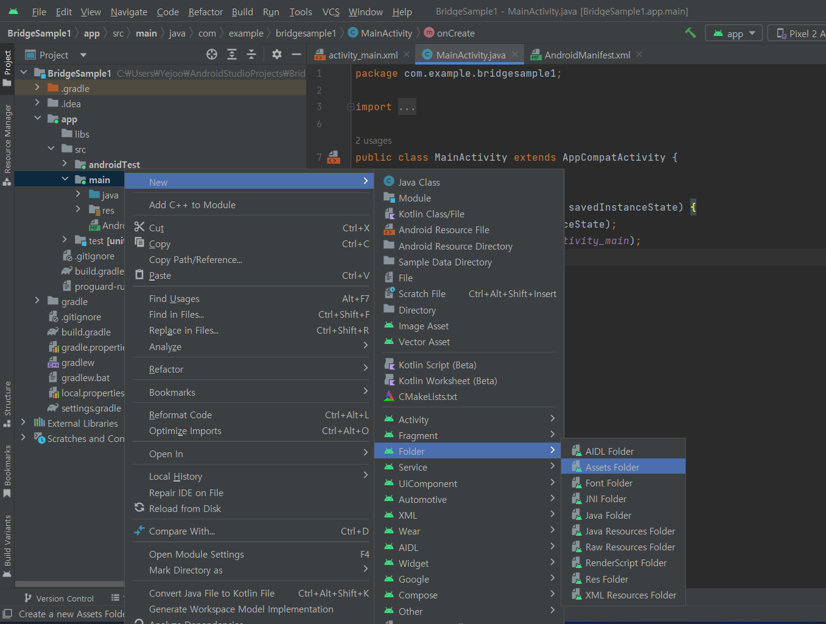Open the Refactor context submenu
The height and width of the screenshot is (624, 826).
[250, 369]
